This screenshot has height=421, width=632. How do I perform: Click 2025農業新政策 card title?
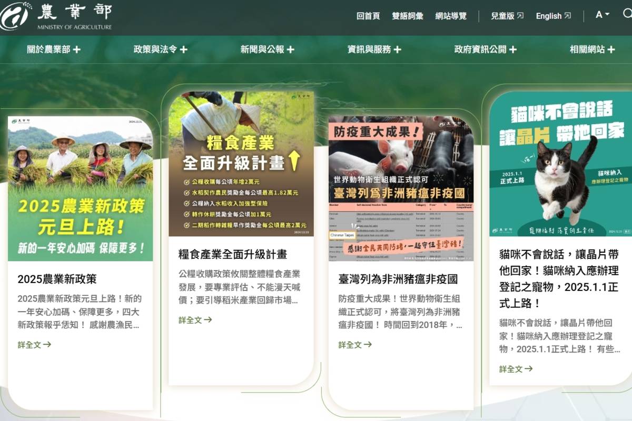(x=57, y=279)
